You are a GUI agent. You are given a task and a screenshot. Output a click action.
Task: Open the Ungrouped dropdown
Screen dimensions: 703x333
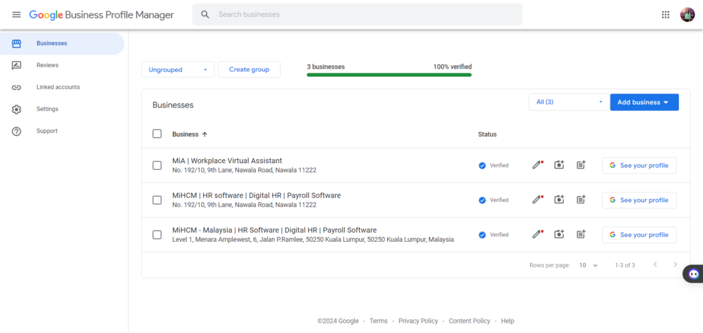point(178,69)
